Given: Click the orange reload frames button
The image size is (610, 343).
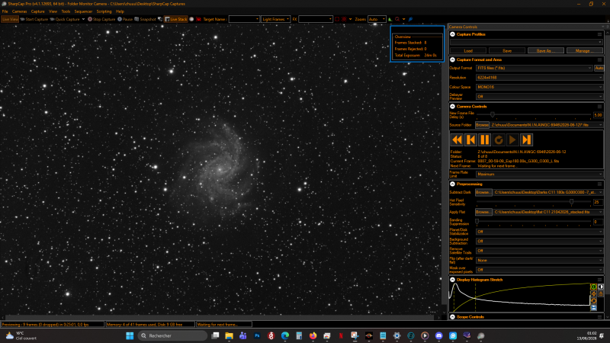Looking at the screenshot, I should [x=499, y=139].
